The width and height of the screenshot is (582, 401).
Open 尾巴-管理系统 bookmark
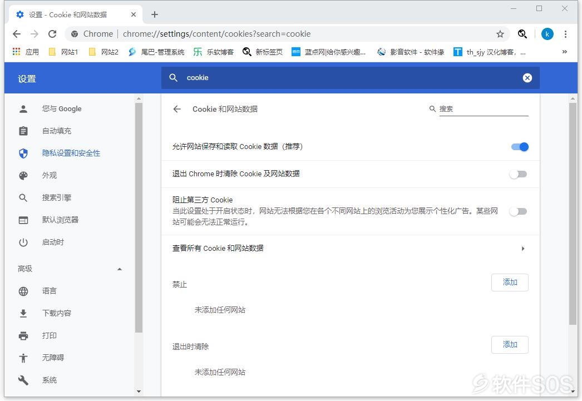click(x=156, y=52)
